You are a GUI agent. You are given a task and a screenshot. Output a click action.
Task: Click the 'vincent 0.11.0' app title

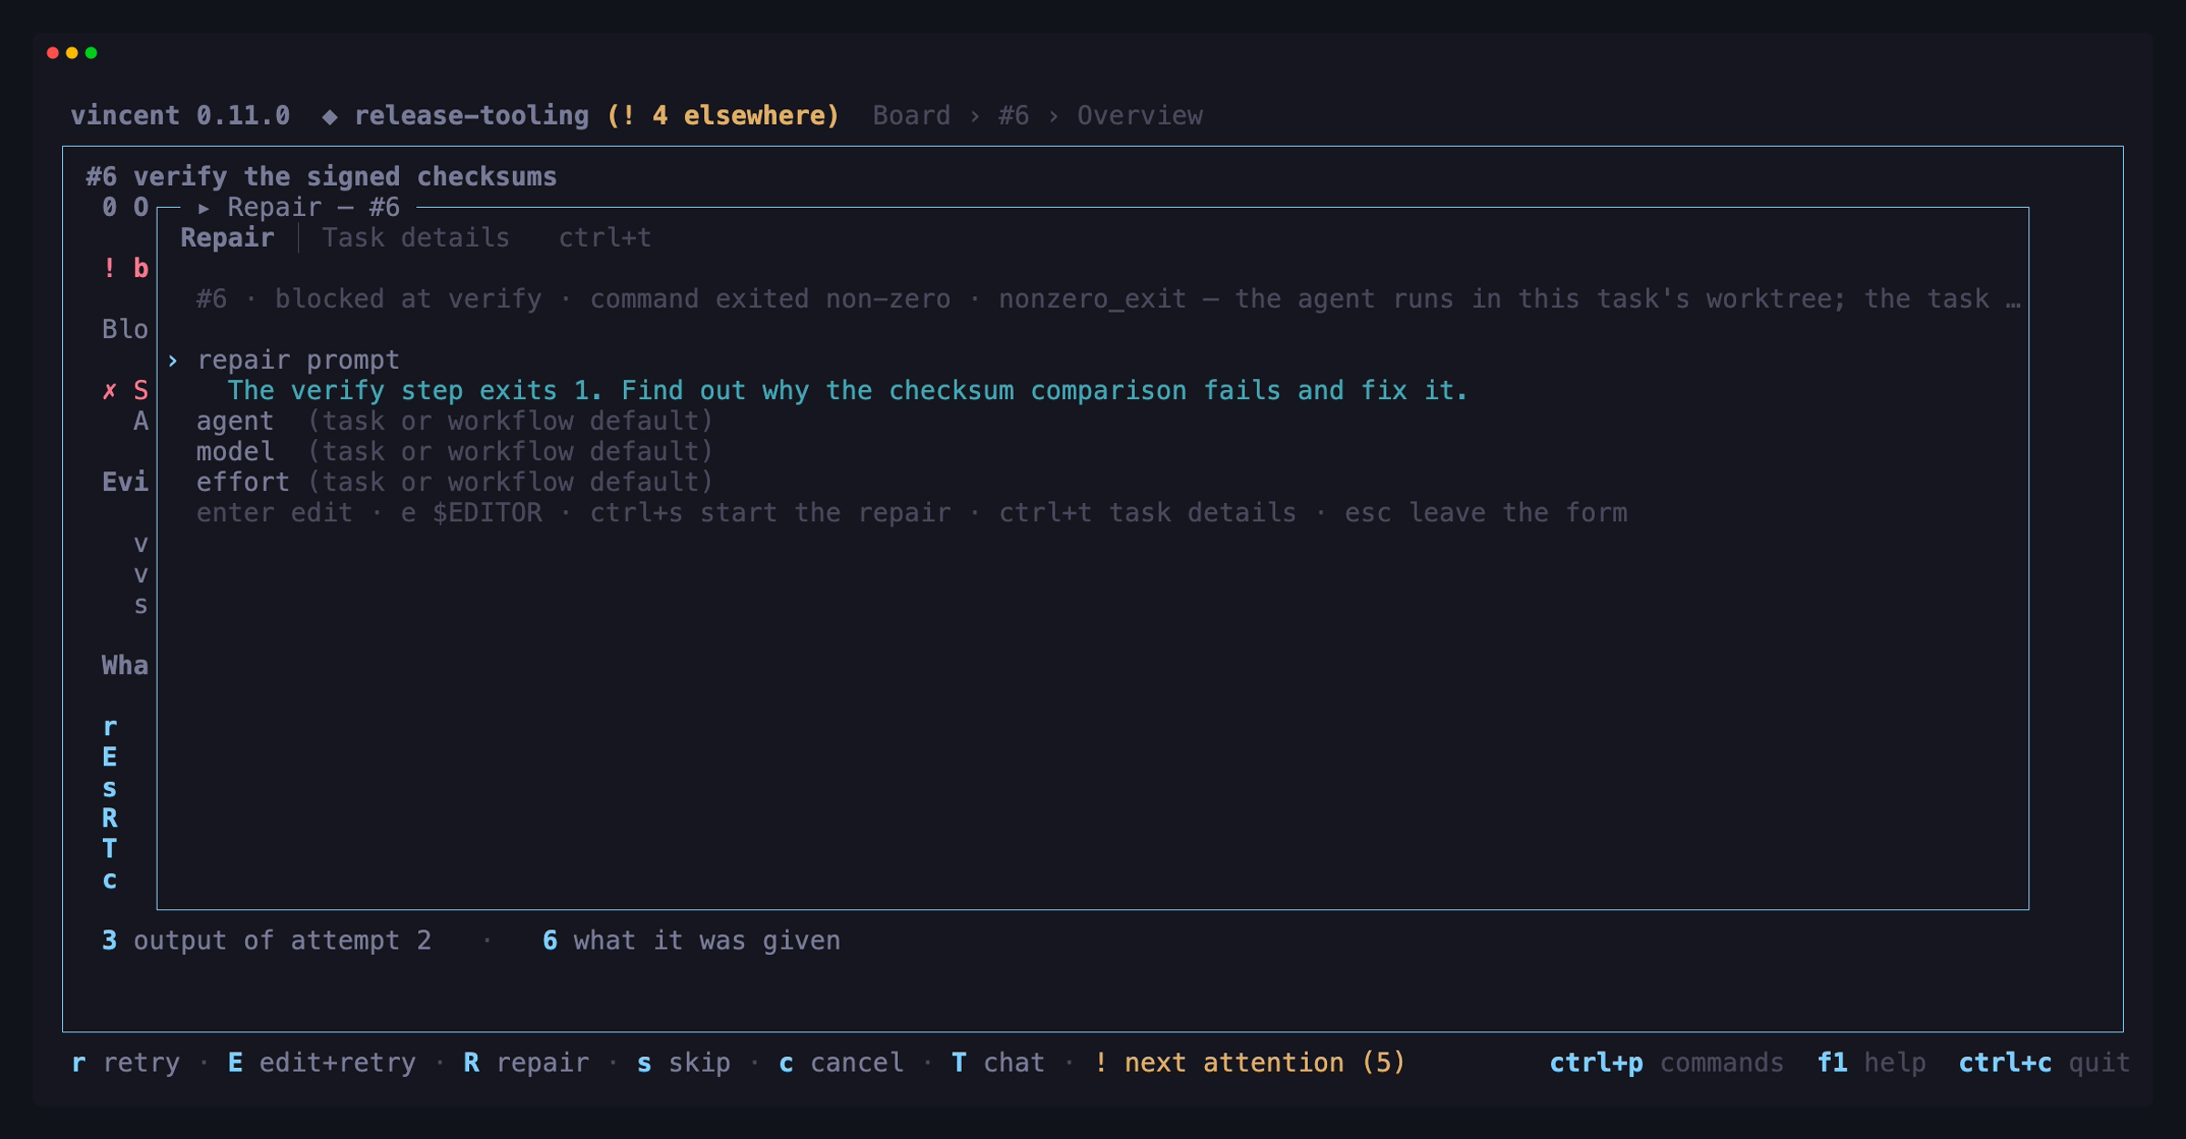(180, 116)
